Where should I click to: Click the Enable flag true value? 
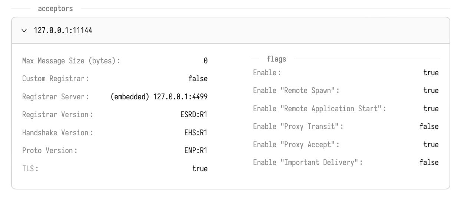pyautogui.click(x=431, y=73)
